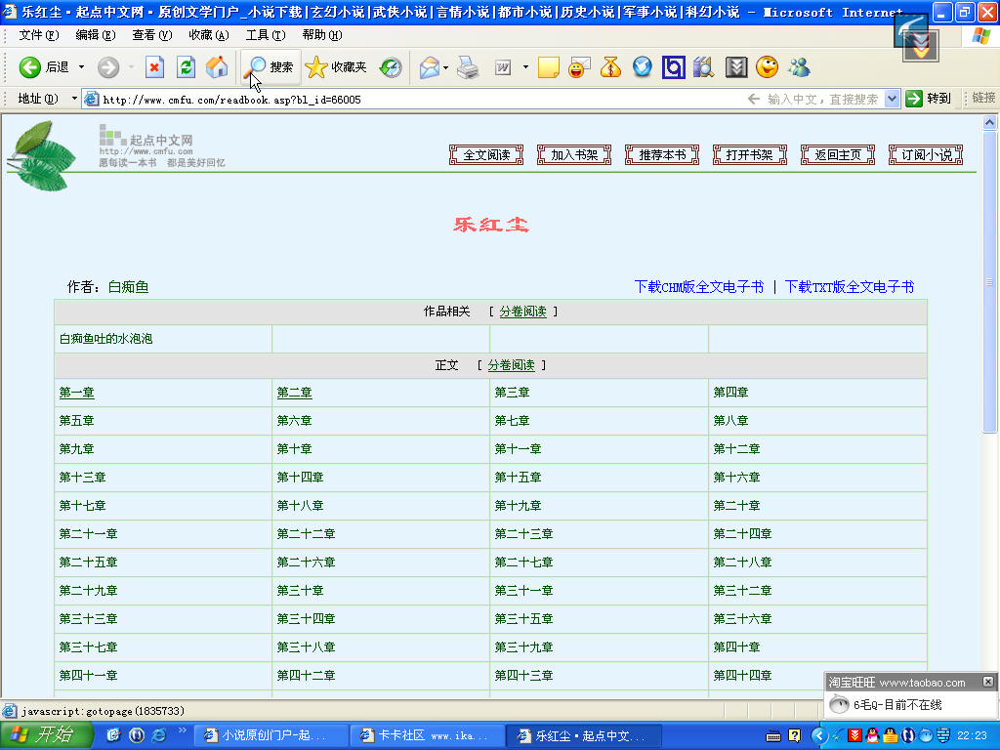This screenshot has width=1000, height=750.
Task: Open the address bar search dropdown
Action: [x=892, y=99]
